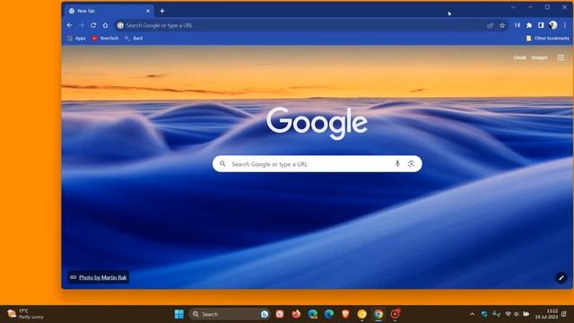Open the Images link

[x=539, y=57]
